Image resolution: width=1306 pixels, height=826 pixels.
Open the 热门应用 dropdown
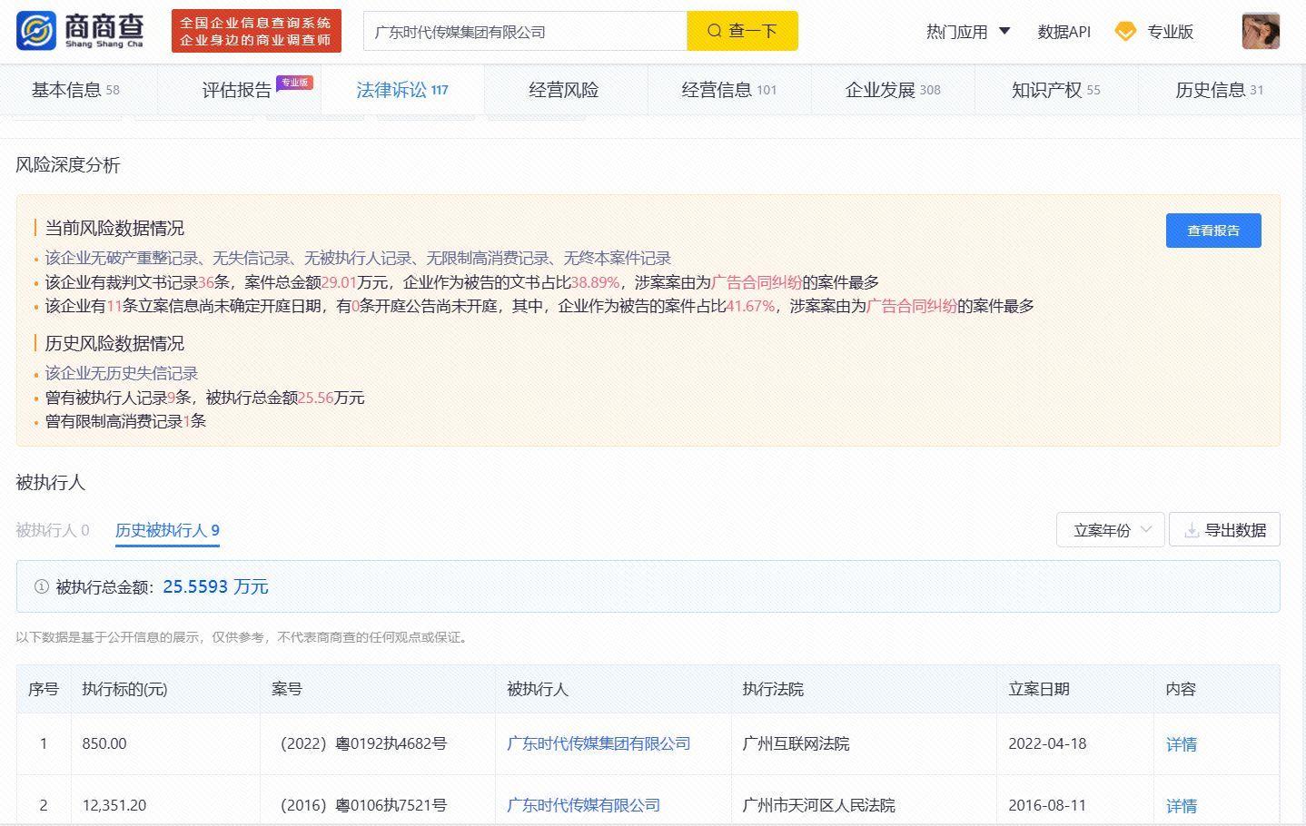(968, 32)
